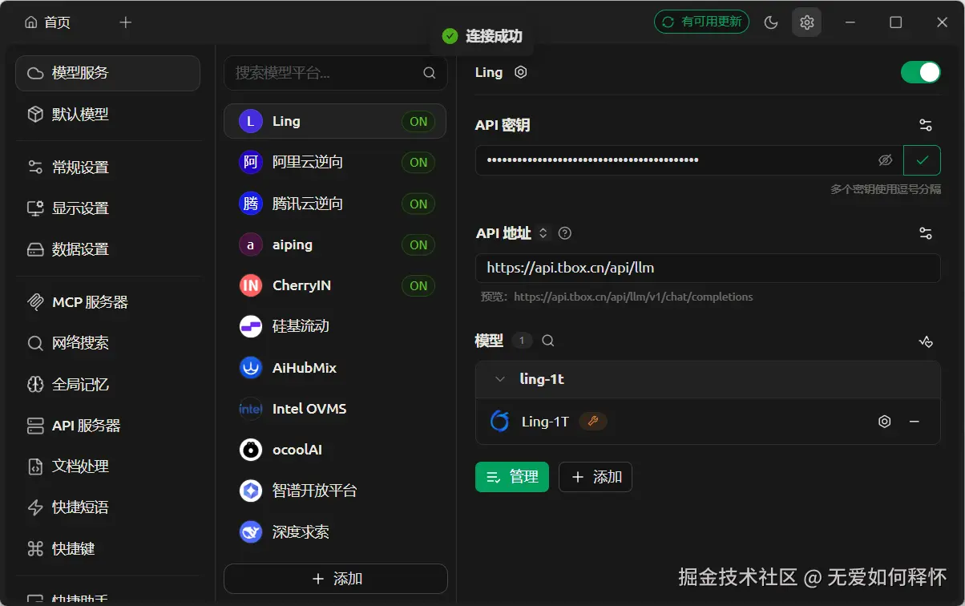Click the model health check icon
This screenshot has height=606, width=965.
[926, 341]
